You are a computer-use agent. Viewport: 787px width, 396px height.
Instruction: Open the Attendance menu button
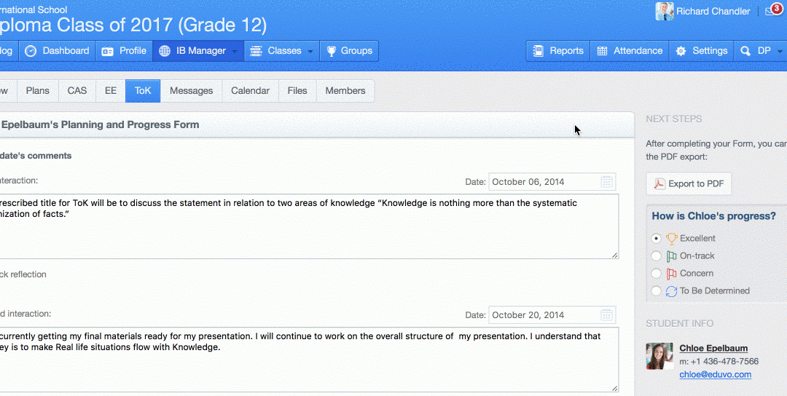pos(630,51)
